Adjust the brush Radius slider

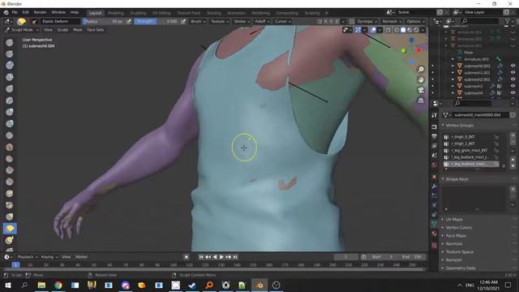click(104, 22)
